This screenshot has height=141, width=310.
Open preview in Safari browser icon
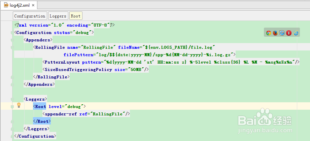[282, 33]
